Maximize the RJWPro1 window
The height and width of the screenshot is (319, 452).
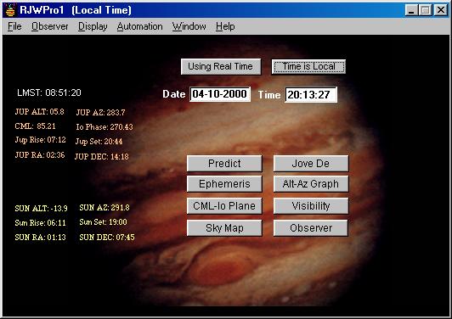click(426, 10)
